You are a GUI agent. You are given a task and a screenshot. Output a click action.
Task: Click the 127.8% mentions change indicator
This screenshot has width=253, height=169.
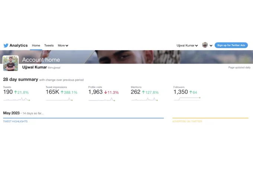(x=150, y=92)
